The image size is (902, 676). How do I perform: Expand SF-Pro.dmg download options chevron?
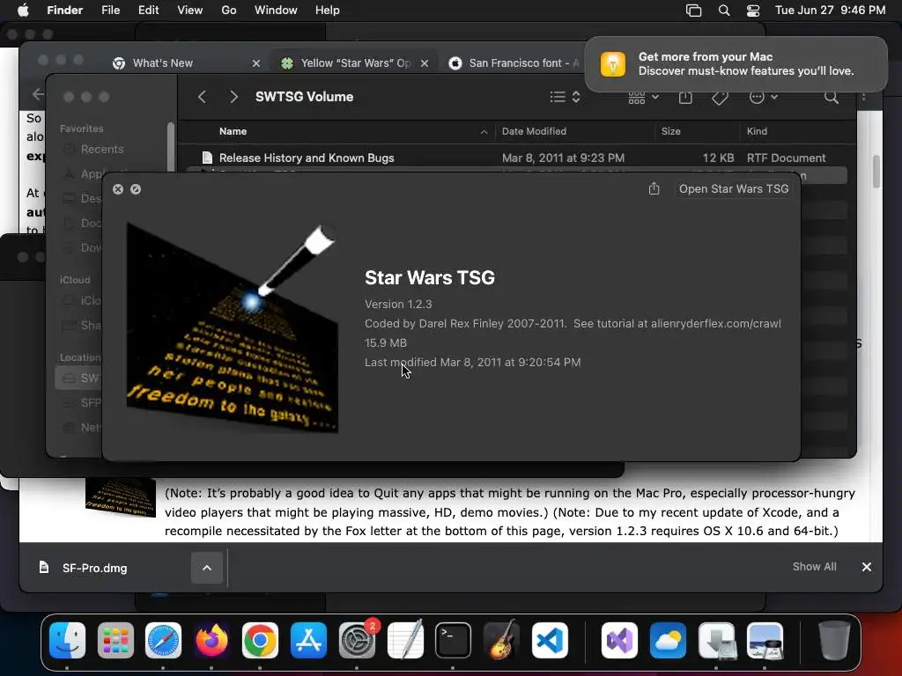tap(206, 568)
